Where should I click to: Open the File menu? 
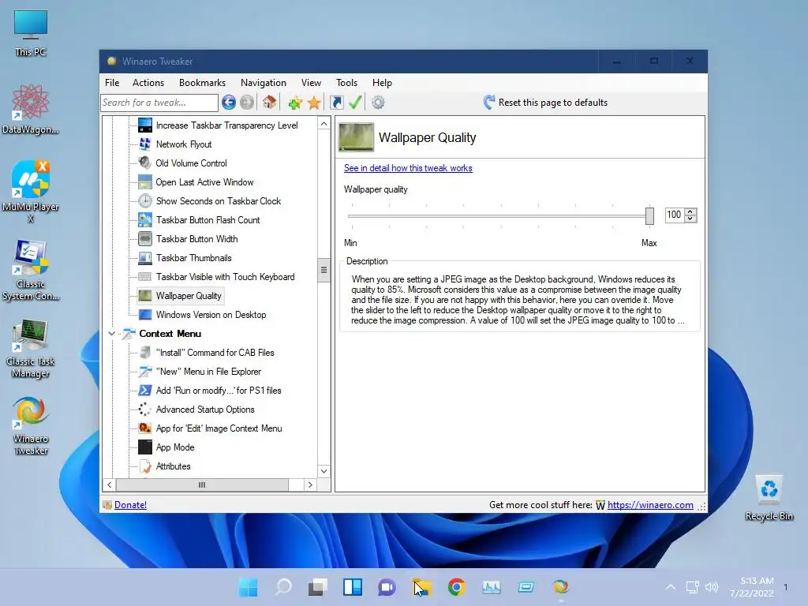pos(112,82)
